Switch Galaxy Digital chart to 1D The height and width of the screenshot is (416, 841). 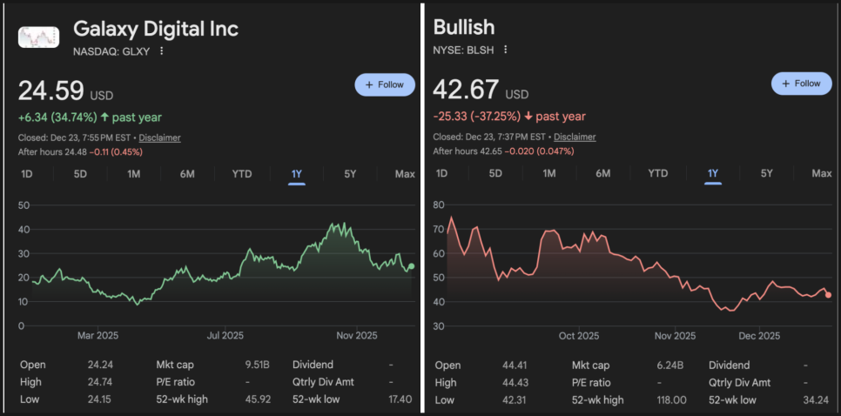[x=27, y=174]
